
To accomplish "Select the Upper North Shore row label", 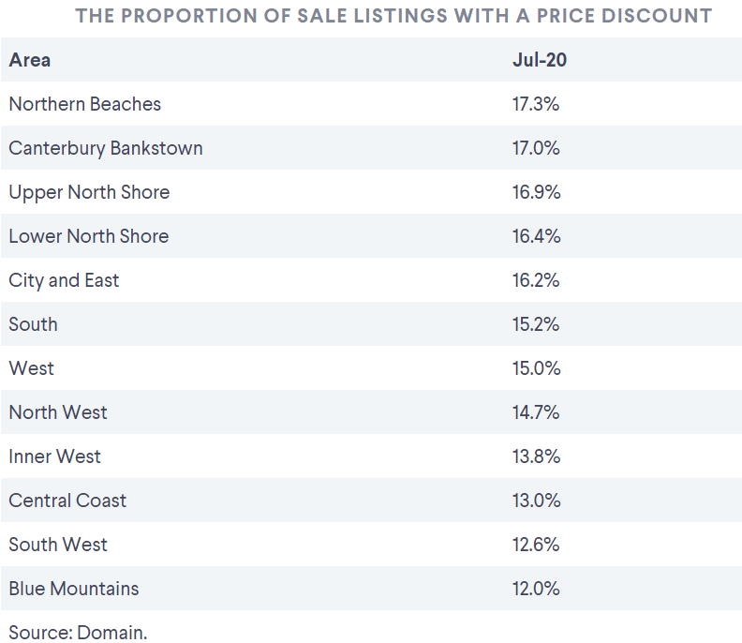I will coord(89,192).
